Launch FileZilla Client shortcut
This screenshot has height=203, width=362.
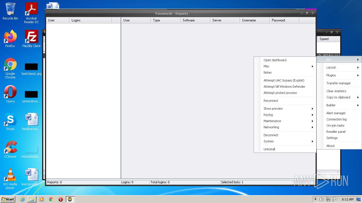coord(31,39)
